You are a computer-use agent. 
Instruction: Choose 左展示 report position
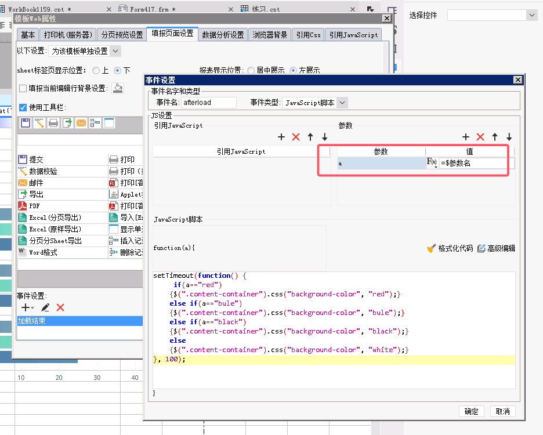click(293, 70)
